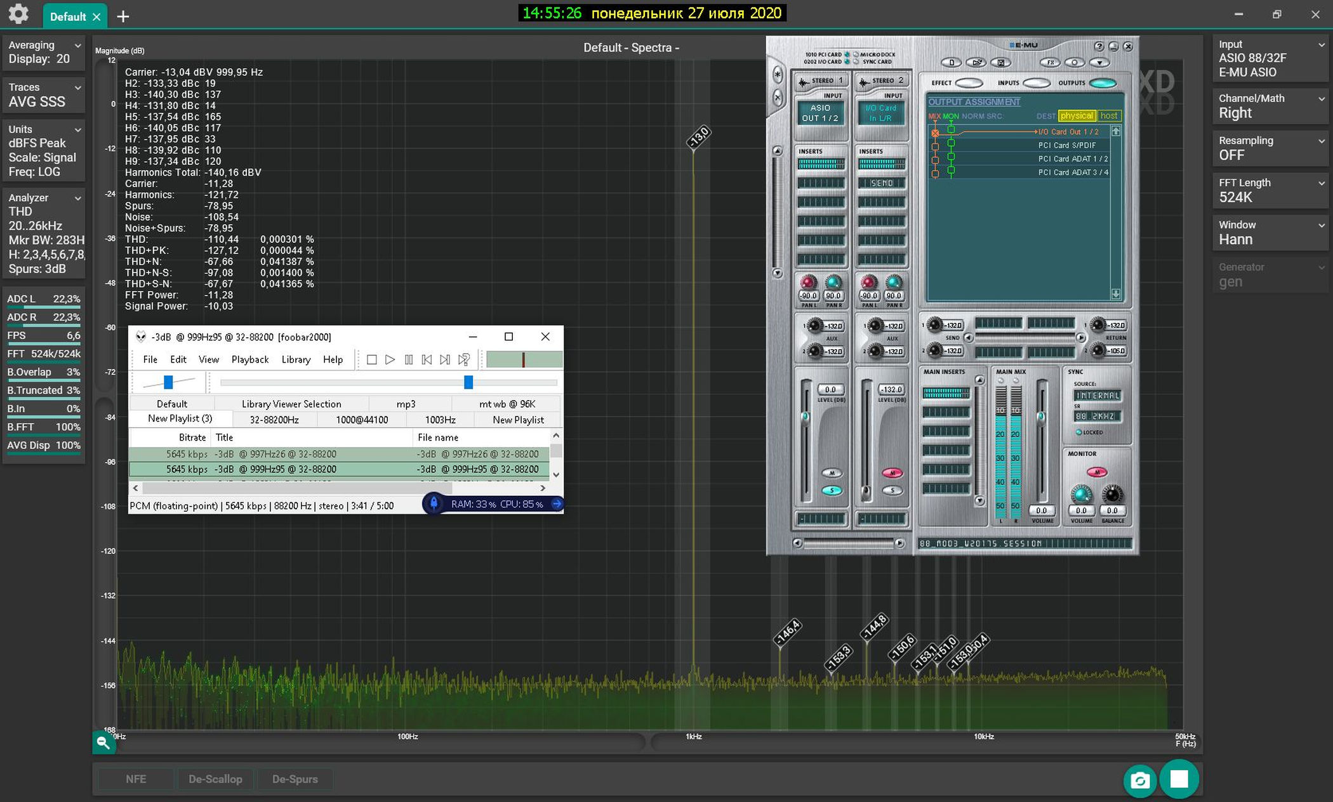Toggle the Monitor mute M button
This screenshot has height=802, width=1333.
click(1097, 472)
